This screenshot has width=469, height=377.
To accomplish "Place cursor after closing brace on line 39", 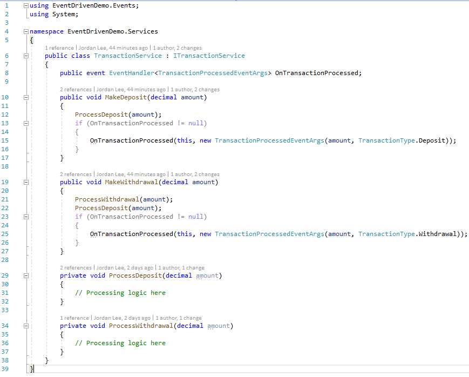I will 34,369.
